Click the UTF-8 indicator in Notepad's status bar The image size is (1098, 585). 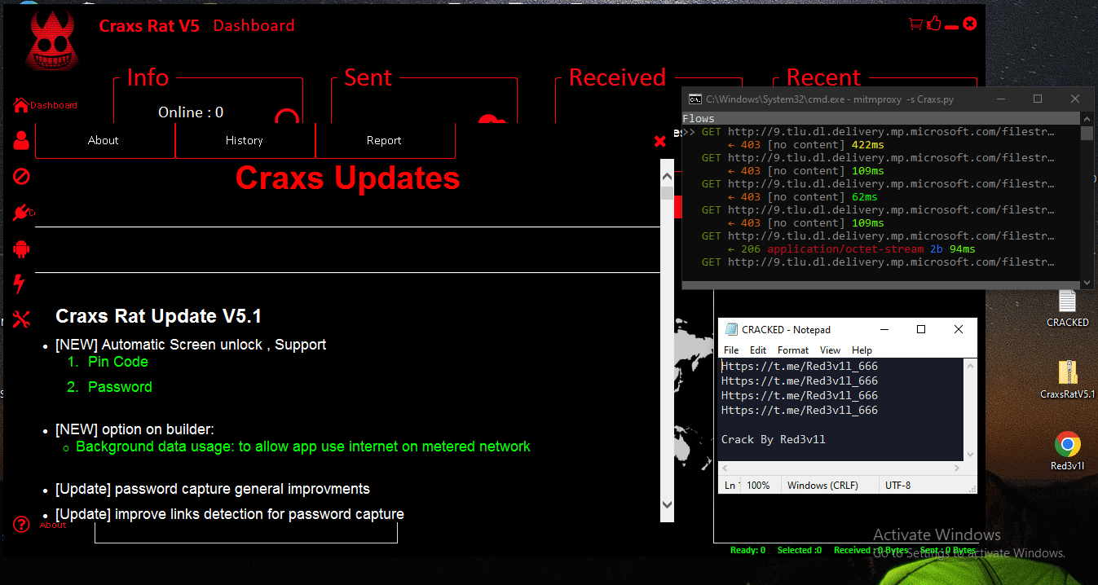click(x=898, y=484)
